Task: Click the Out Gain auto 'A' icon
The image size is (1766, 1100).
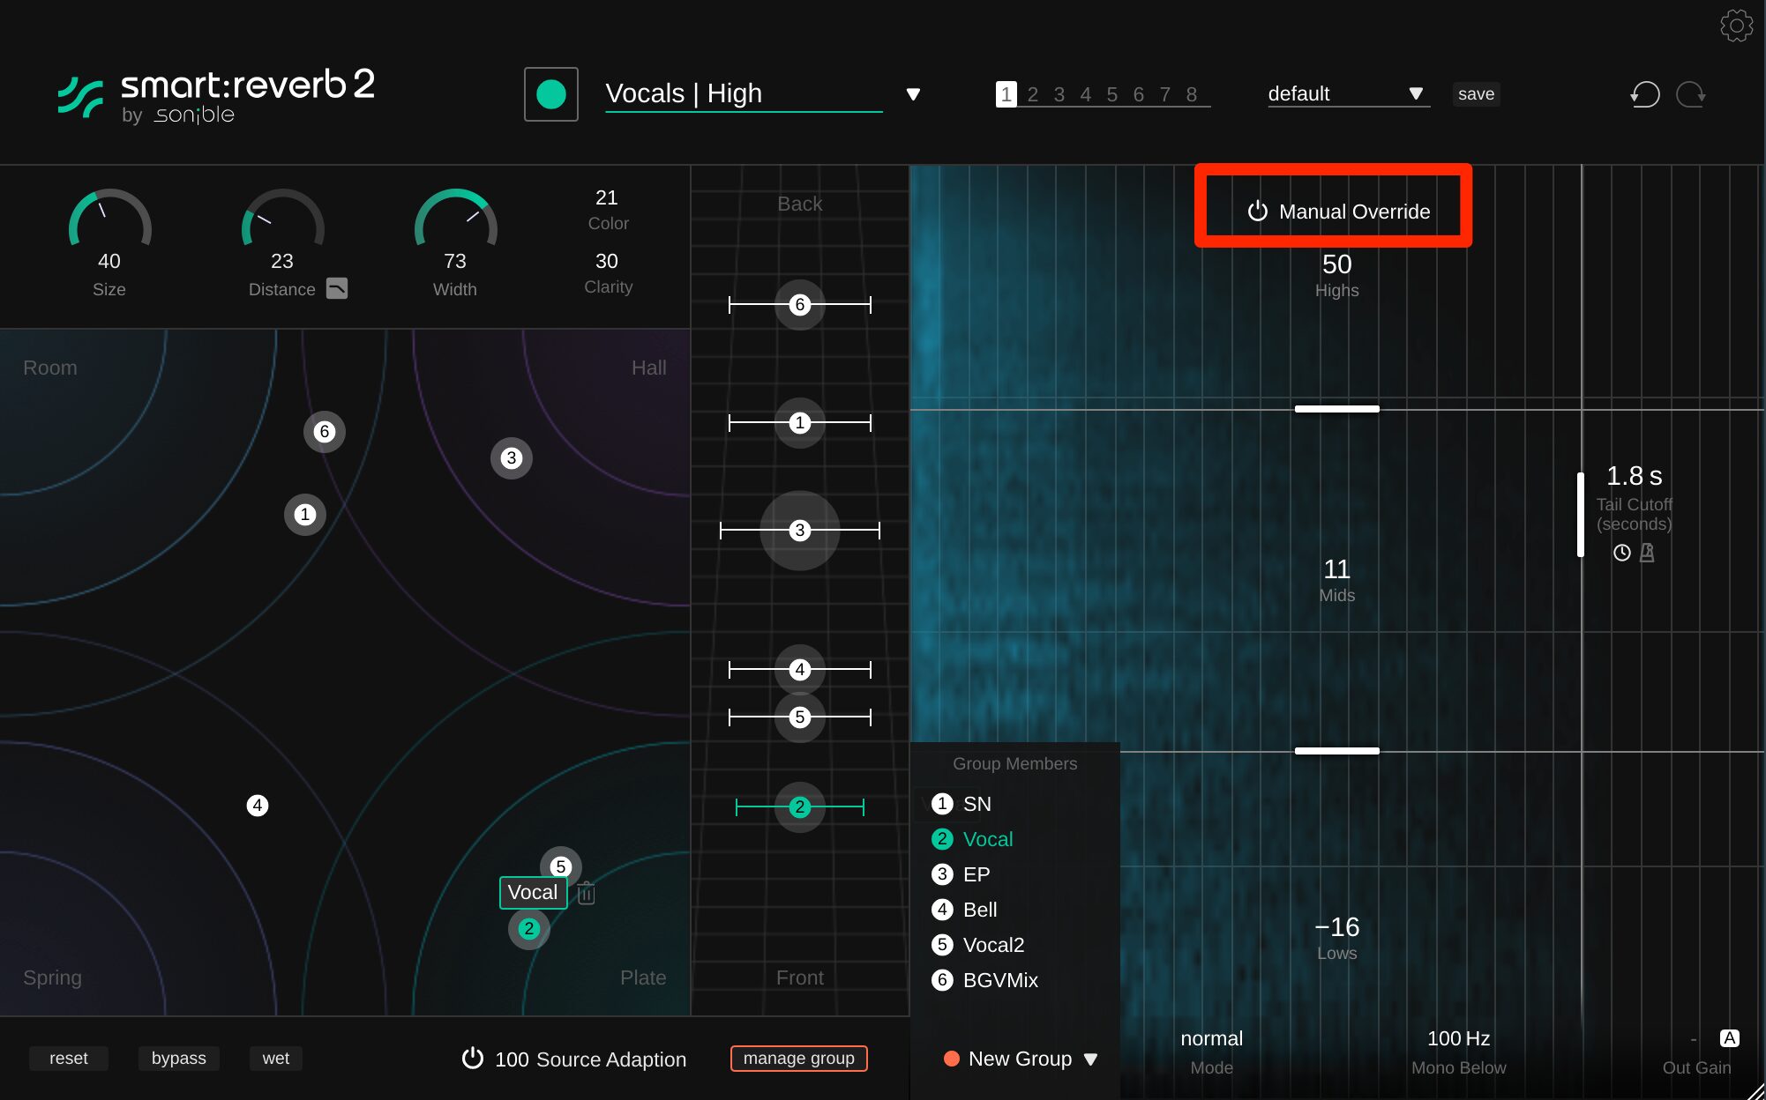Action: click(x=1730, y=1038)
